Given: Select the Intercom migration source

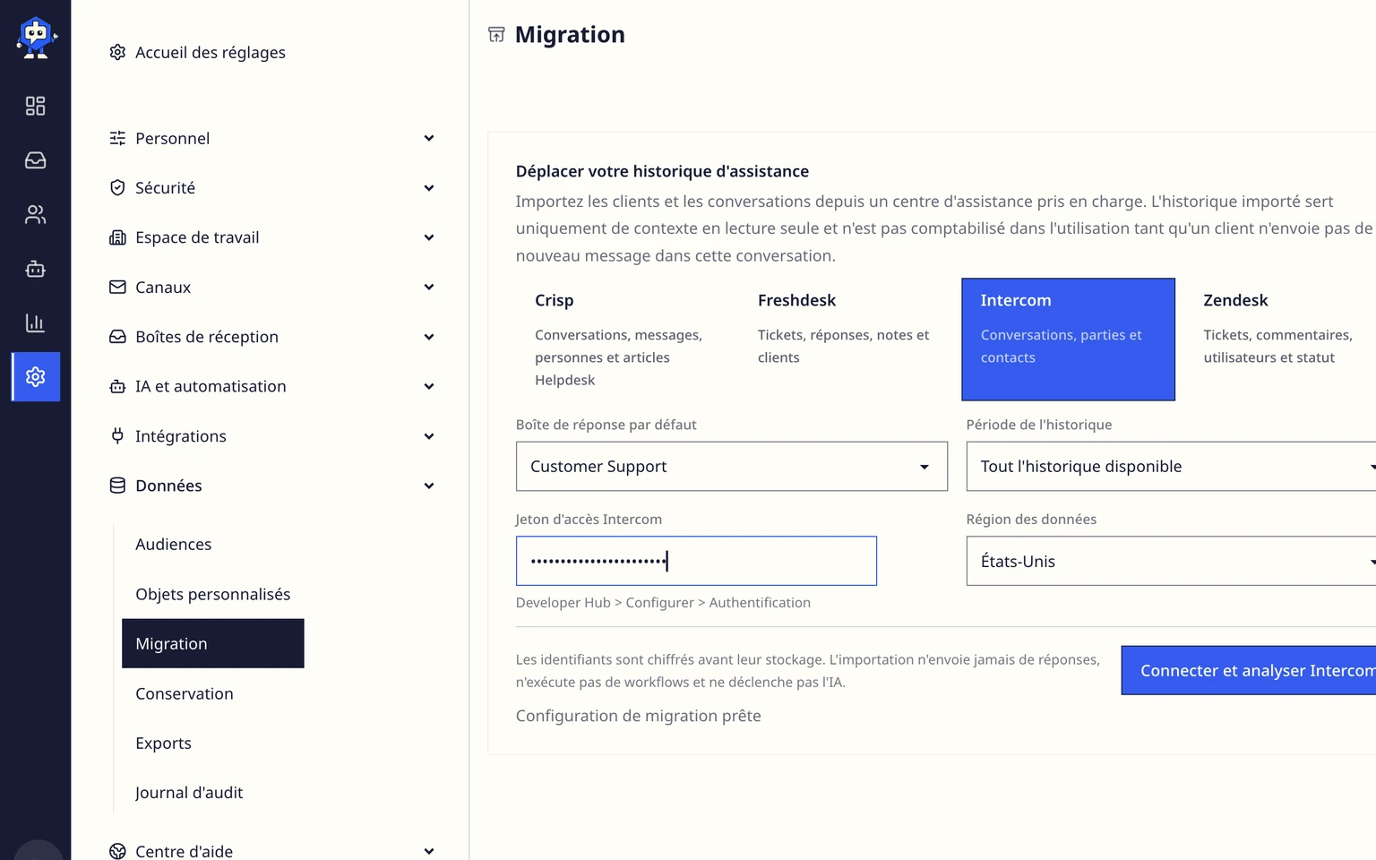Looking at the screenshot, I should [x=1068, y=340].
